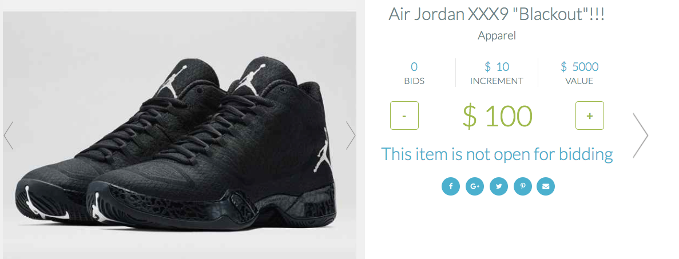Screen dimensions: 679x259
Task: Click the Air Jordan XXX9 "Blackout" title
Action: pyautogui.click(x=497, y=14)
